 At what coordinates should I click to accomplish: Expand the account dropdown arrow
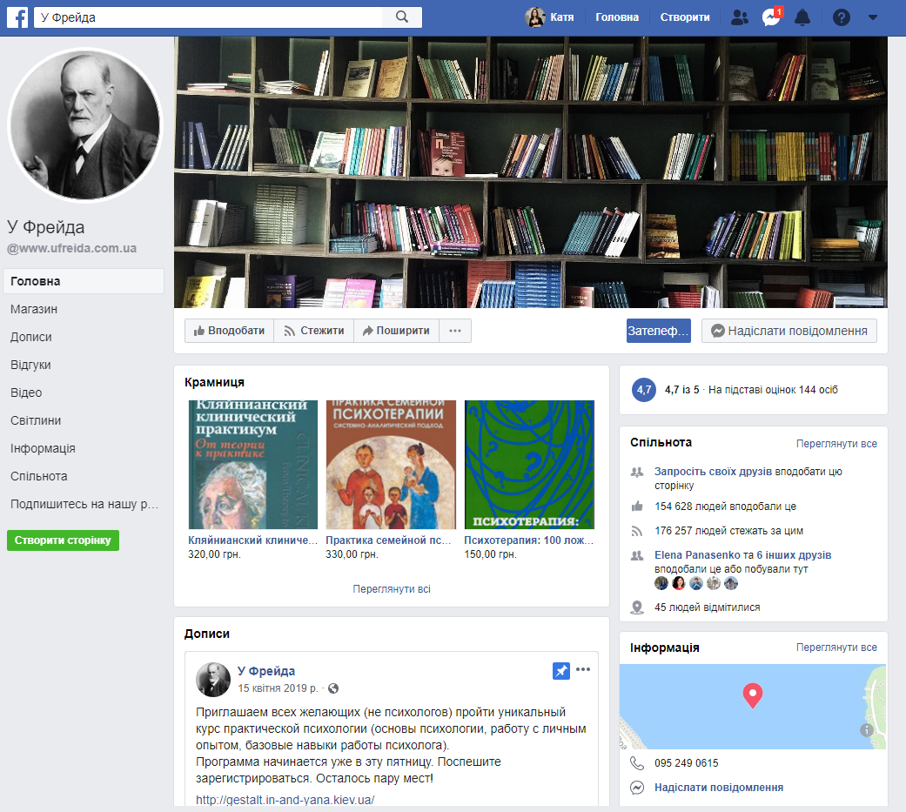pyautogui.click(x=873, y=17)
